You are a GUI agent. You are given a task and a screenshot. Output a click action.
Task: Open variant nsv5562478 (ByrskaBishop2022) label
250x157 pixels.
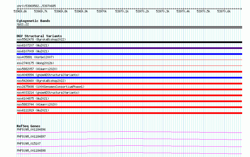pos(41,39)
